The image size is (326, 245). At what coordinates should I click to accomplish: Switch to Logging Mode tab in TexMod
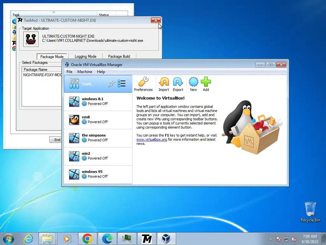pos(85,56)
